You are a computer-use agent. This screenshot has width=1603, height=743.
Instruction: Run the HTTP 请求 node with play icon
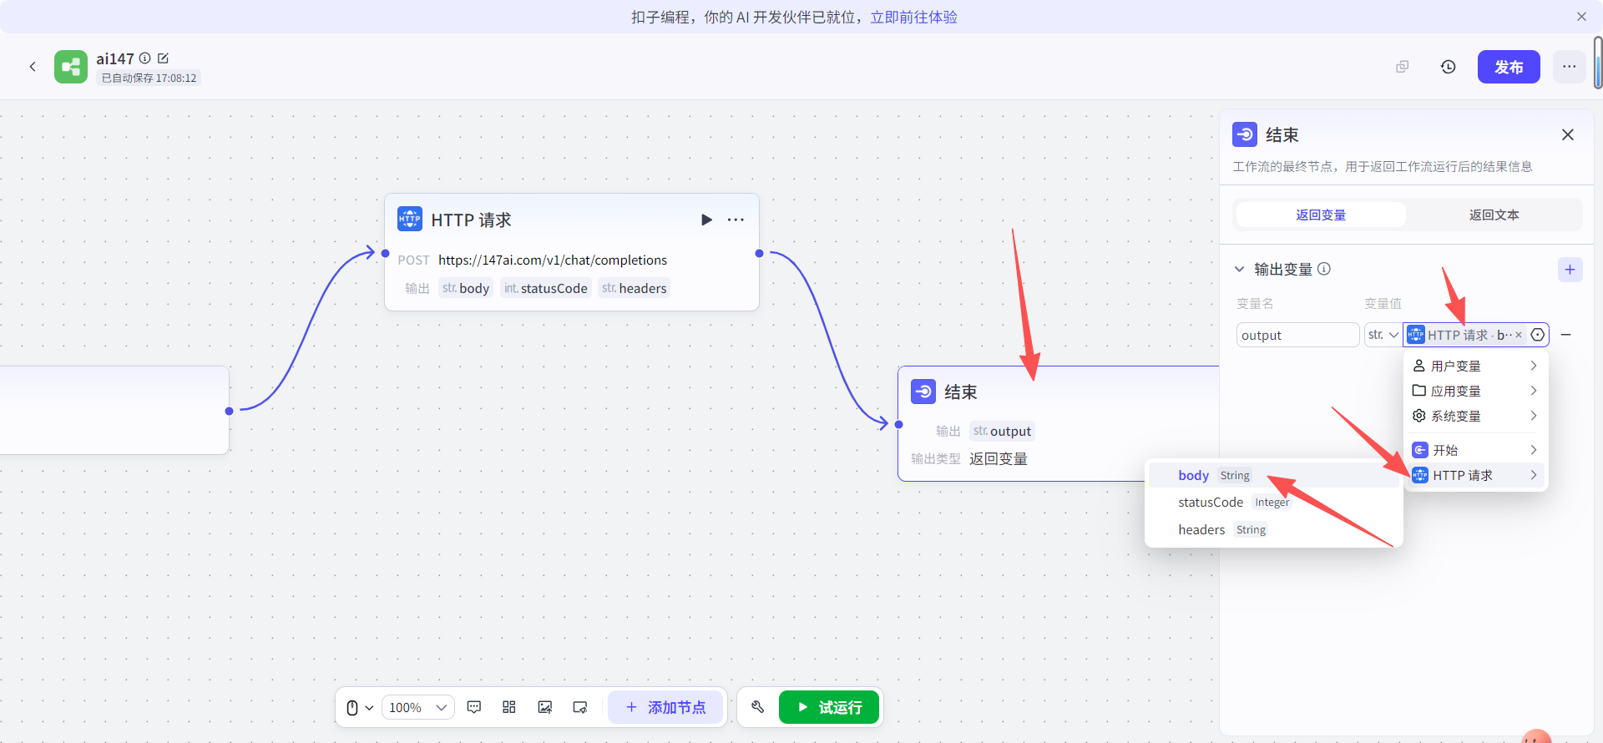pyautogui.click(x=706, y=220)
